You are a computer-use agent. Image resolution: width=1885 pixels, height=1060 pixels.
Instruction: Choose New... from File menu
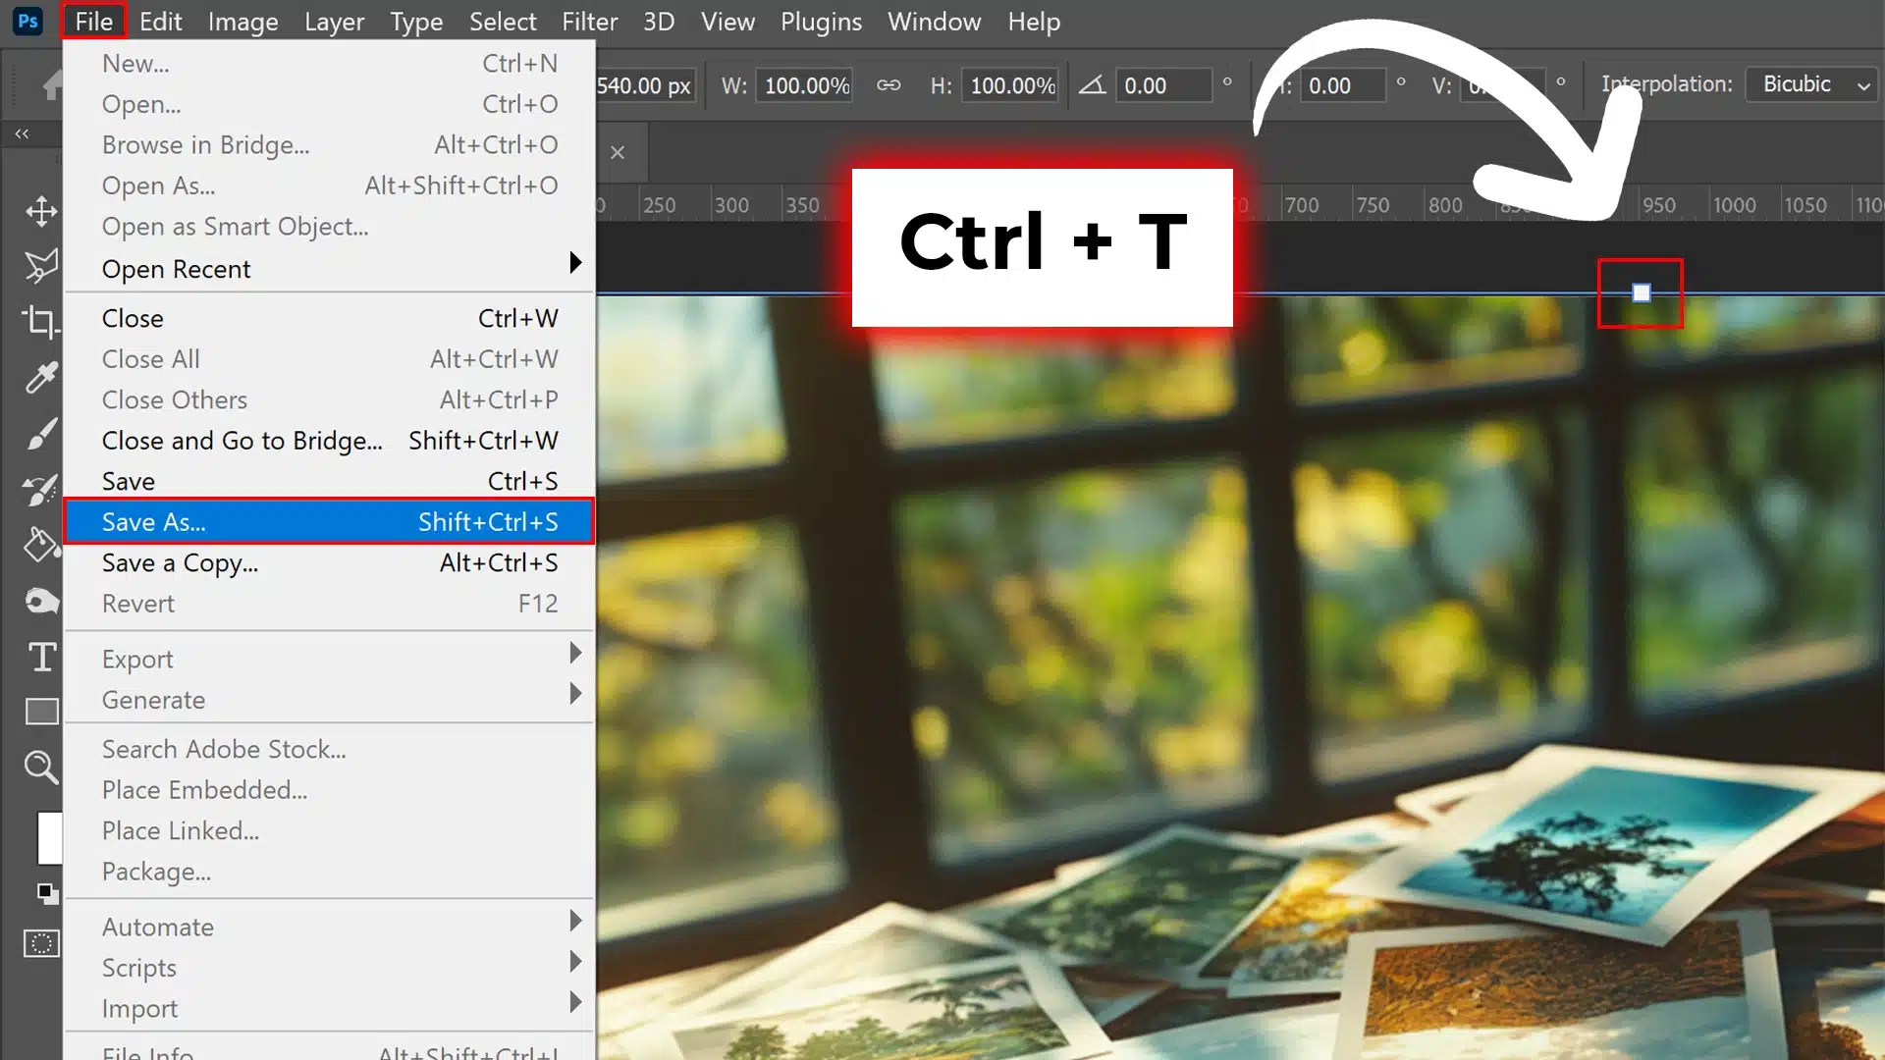(x=329, y=63)
